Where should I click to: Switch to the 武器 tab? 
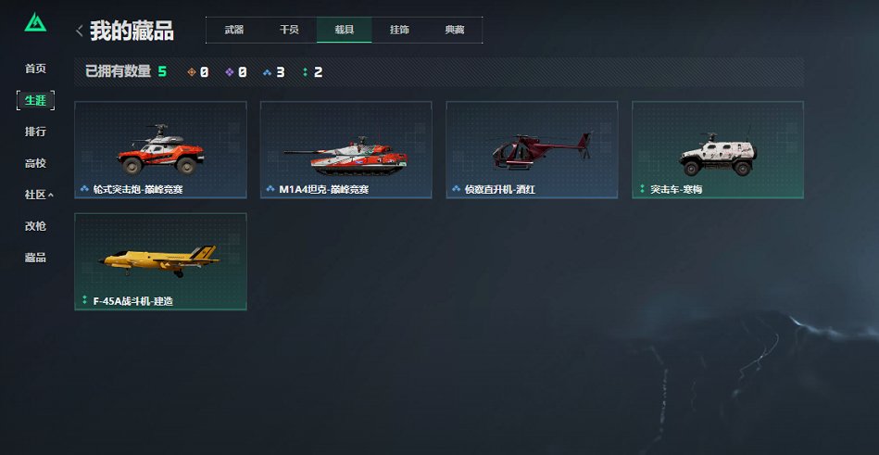[x=233, y=30]
